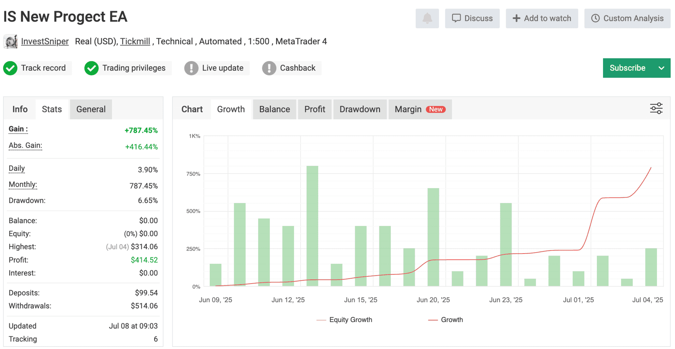Image resolution: width=675 pixels, height=349 pixels.
Task: Click the InvestSniper avatar image
Action: [11, 42]
